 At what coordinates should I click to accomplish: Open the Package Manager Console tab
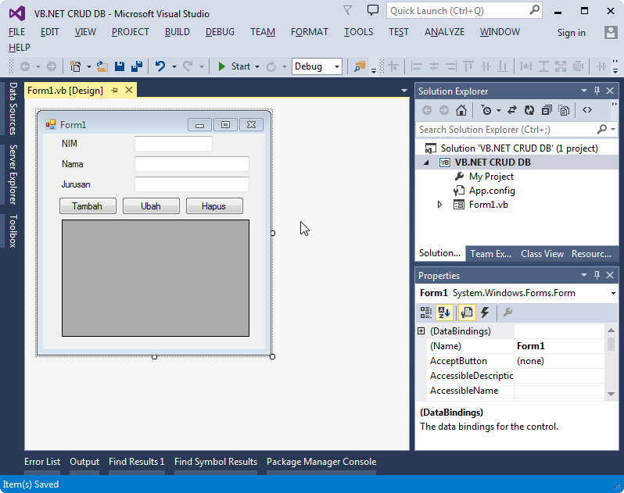click(321, 462)
